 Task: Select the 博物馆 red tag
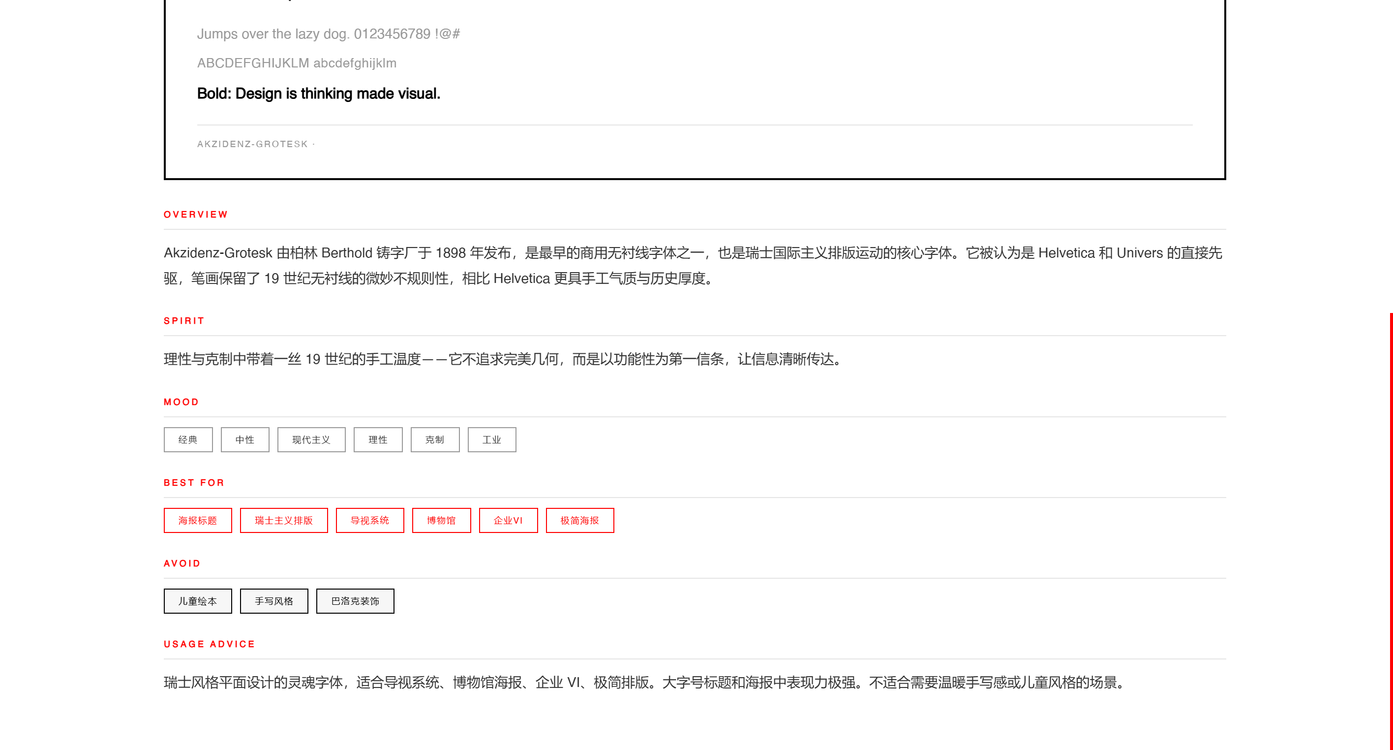point(441,520)
